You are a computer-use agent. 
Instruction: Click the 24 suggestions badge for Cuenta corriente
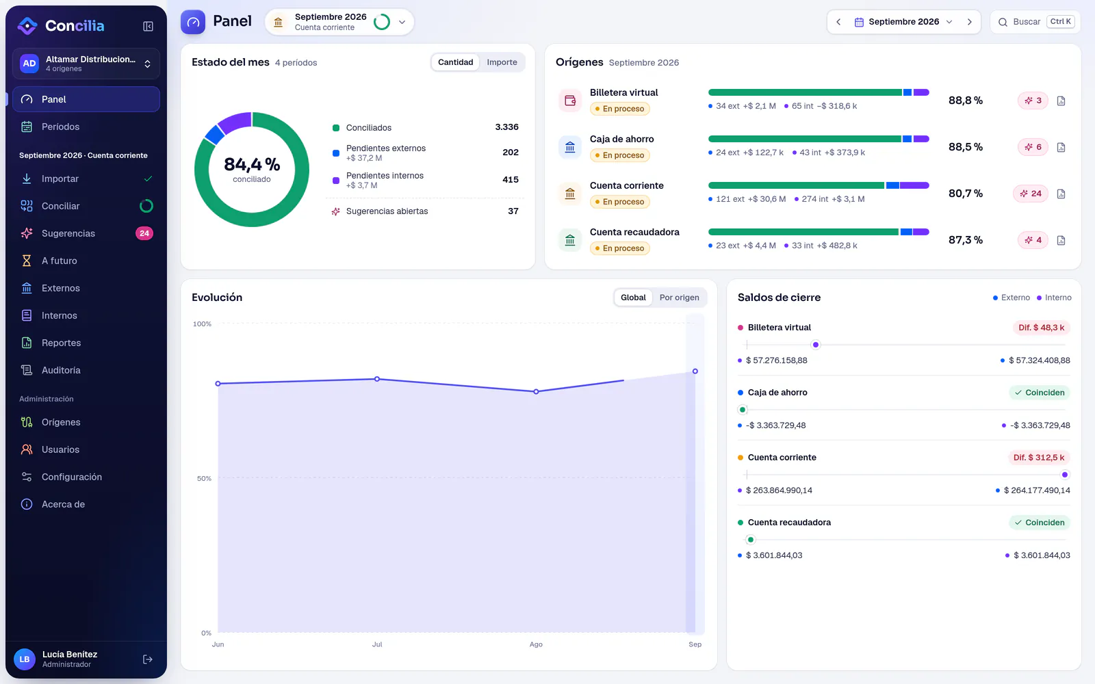(1031, 194)
